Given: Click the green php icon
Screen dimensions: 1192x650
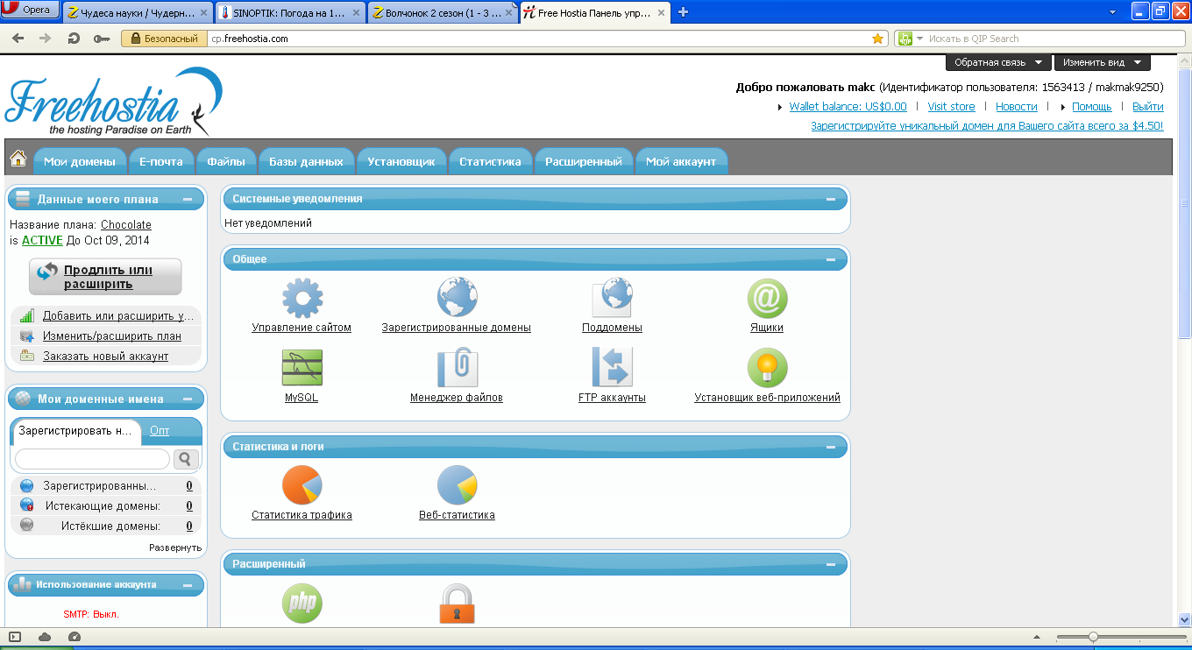Looking at the screenshot, I should click(302, 604).
